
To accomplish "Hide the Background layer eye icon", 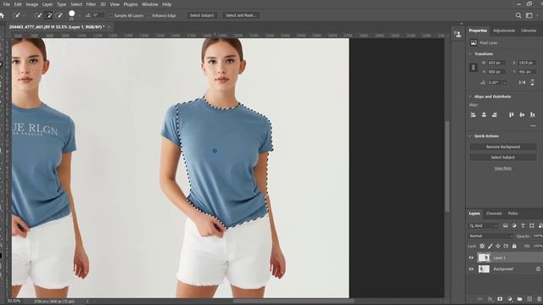I will click(471, 269).
